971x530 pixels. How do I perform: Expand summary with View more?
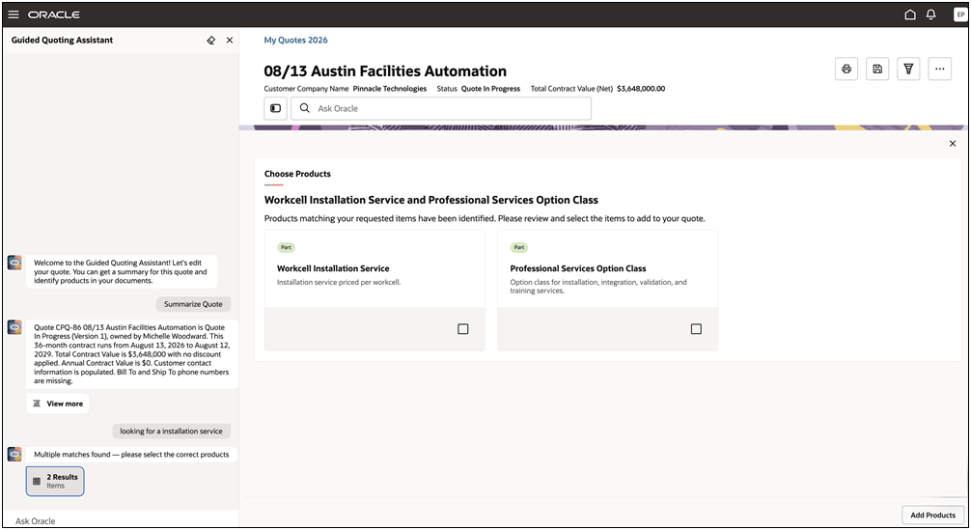click(x=58, y=404)
